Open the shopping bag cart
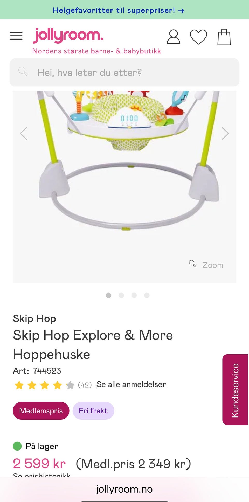Viewport: 249px width, 502px height. (224, 37)
